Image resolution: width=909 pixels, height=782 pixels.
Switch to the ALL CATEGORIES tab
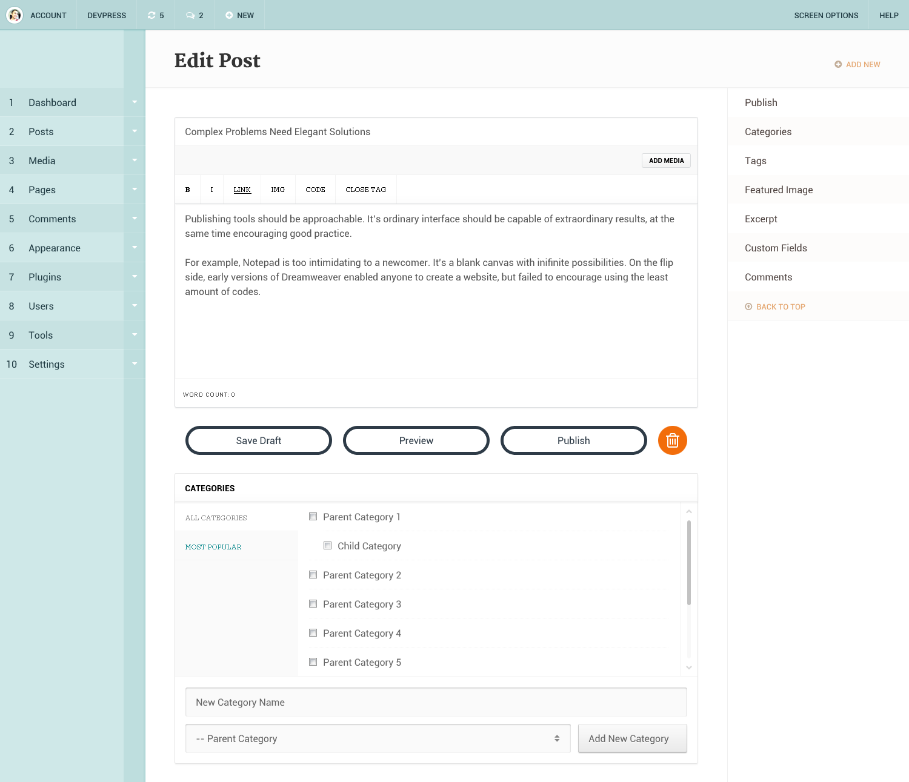coord(236,518)
